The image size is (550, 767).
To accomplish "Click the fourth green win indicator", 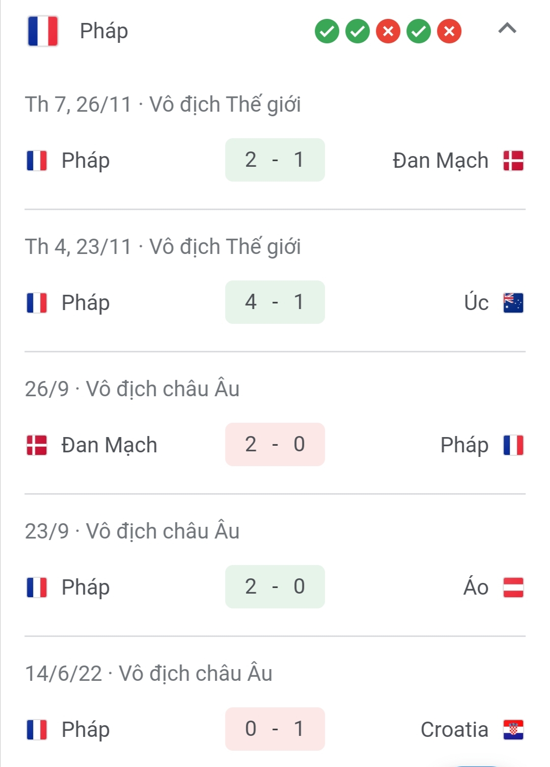I will pyautogui.click(x=419, y=32).
